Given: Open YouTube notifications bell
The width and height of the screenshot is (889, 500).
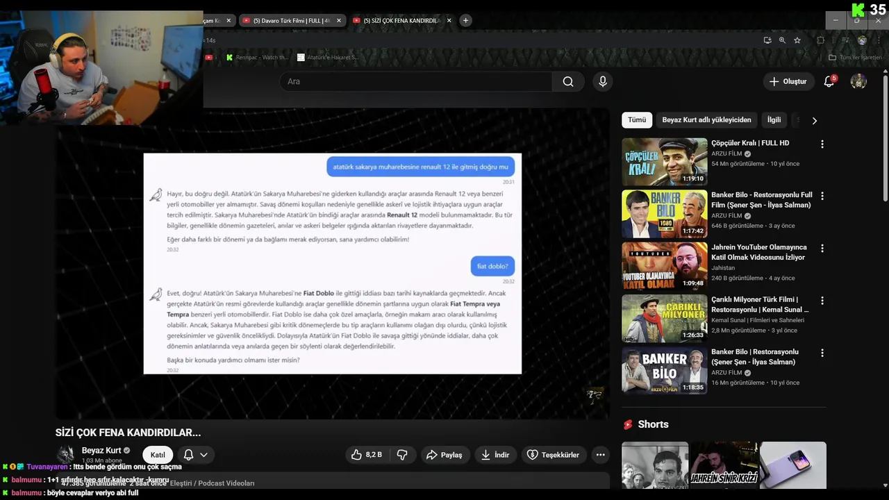Looking at the screenshot, I should (829, 82).
